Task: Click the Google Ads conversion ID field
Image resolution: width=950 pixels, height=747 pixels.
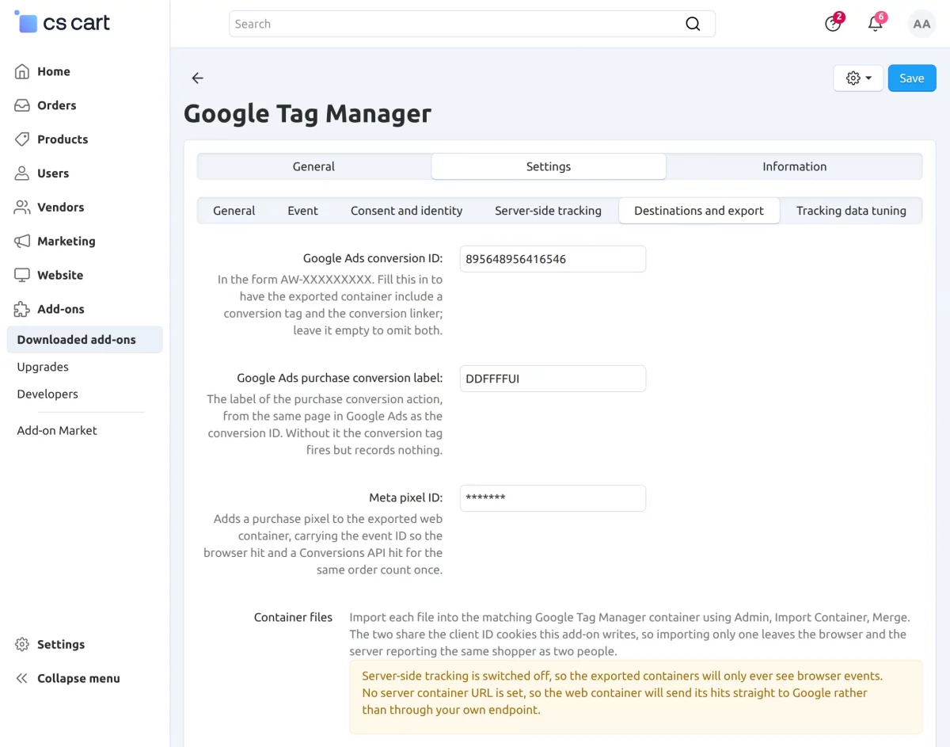Action: tap(553, 259)
